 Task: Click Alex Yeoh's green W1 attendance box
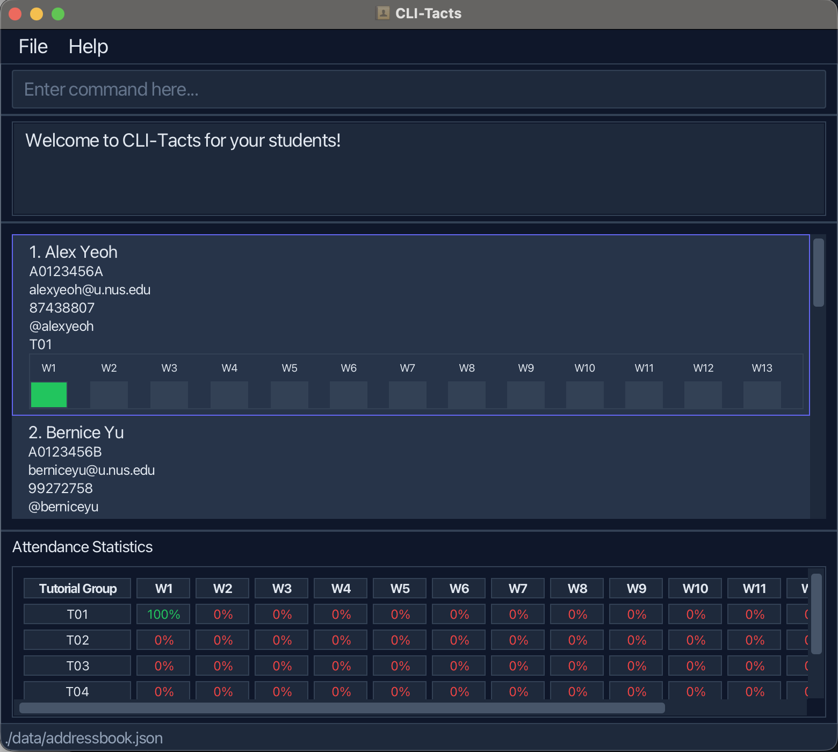(x=49, y=395)
